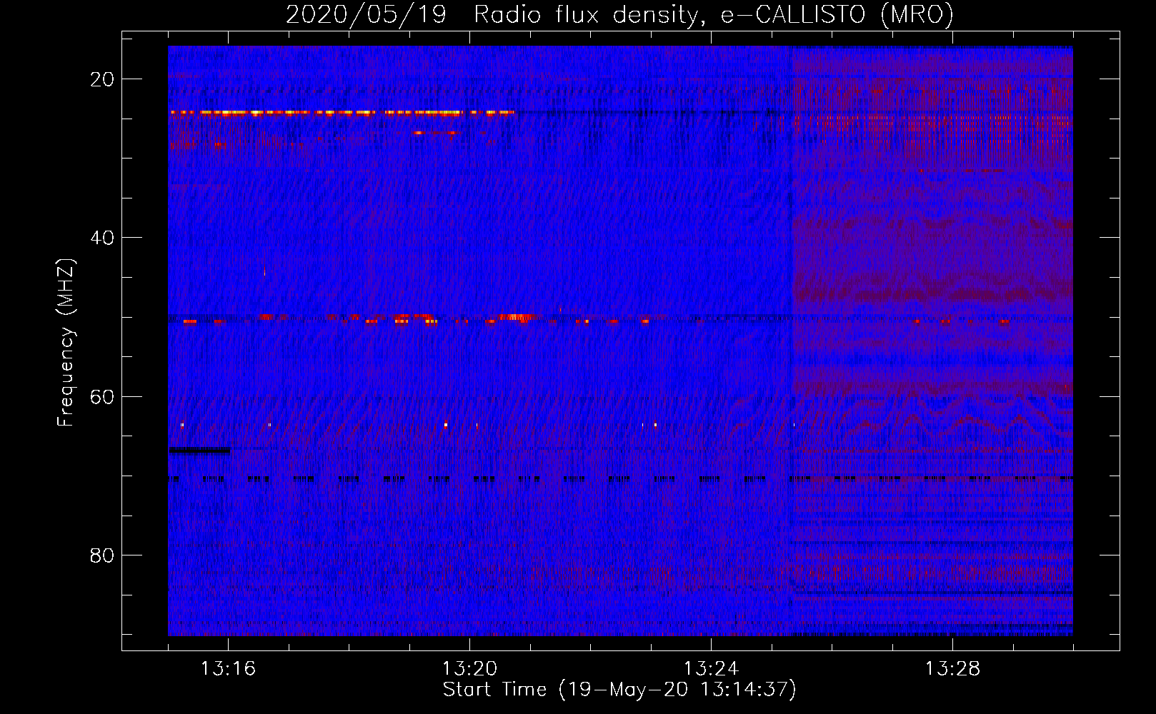Viewport: 1156px width, 714px height.
Task: Click the 'Start Time (19-May-20 13:14:37)' label
Action: [619, 690]
